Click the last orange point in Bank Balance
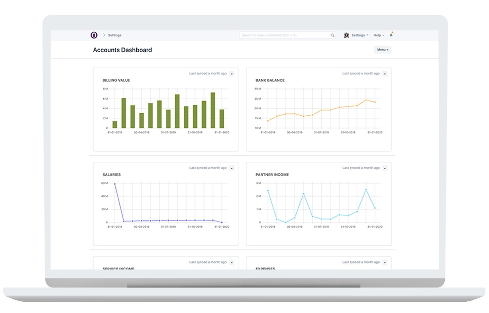 coord(375,102)
